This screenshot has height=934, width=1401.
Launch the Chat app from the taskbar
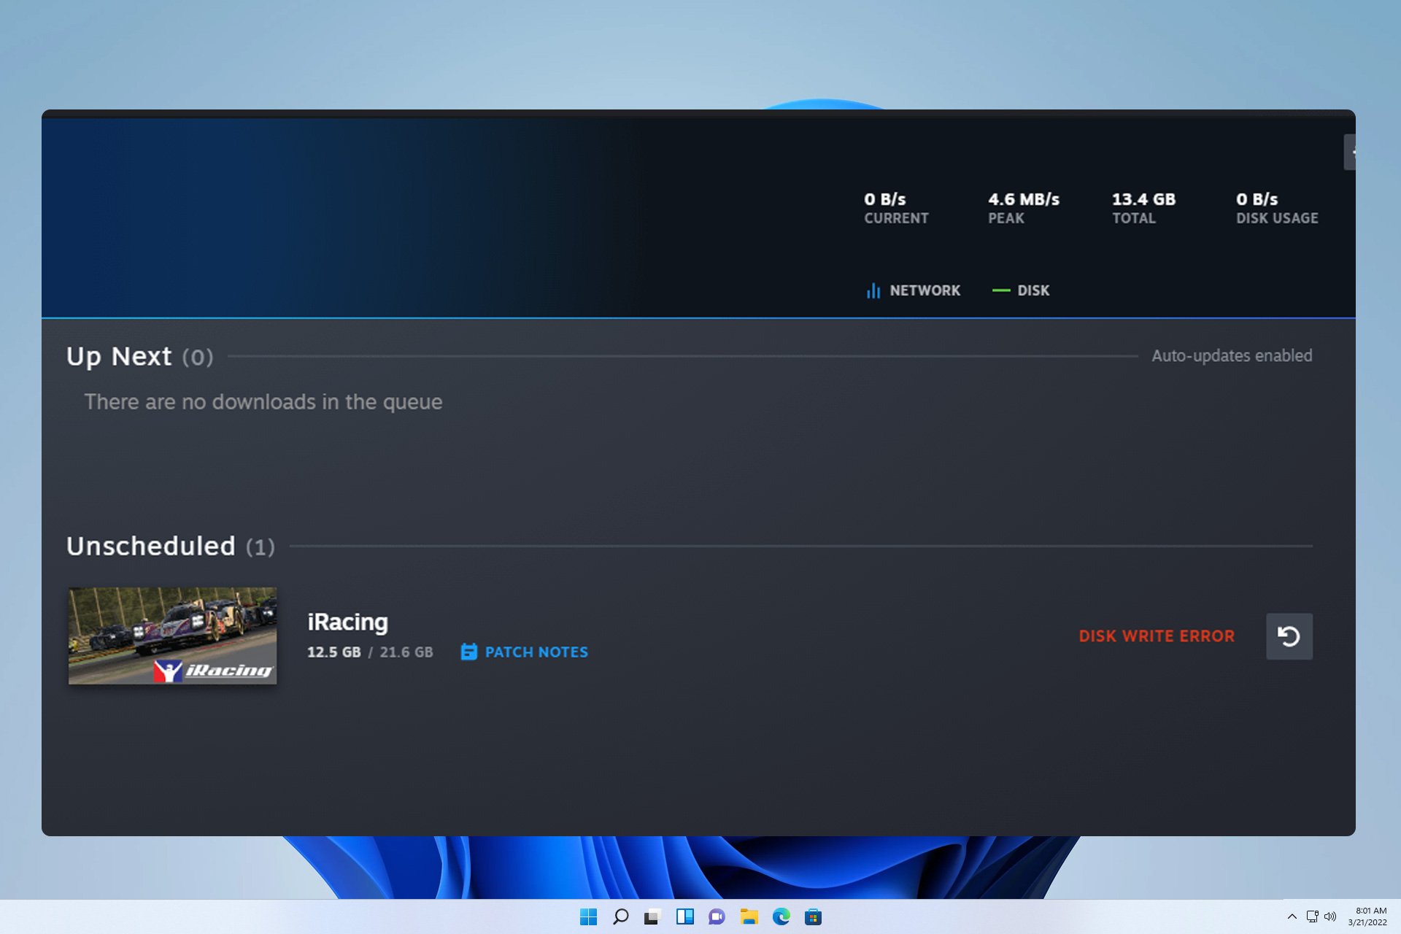pos(717,917)
